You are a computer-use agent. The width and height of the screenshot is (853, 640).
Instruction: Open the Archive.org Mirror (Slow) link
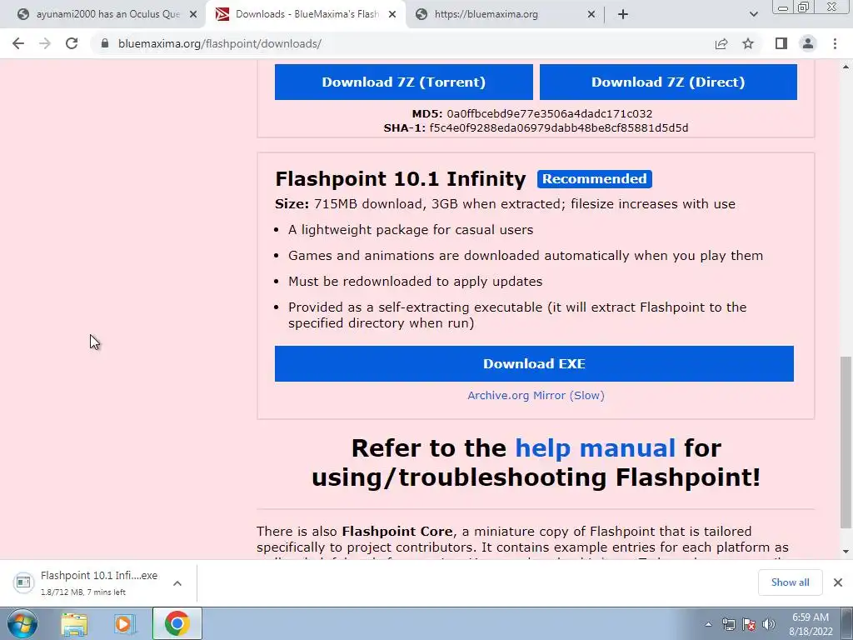[536, 396]
